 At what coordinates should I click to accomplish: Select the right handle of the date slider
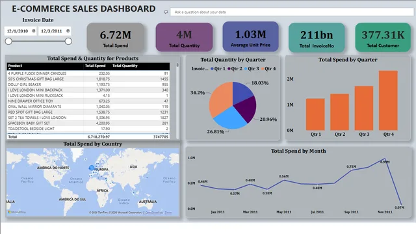coord(68,41)
